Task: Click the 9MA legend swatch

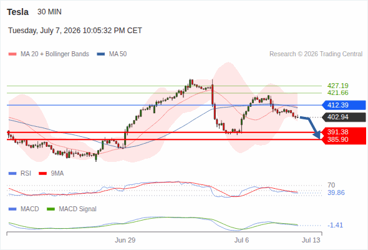Action: [x=42, y=174]
